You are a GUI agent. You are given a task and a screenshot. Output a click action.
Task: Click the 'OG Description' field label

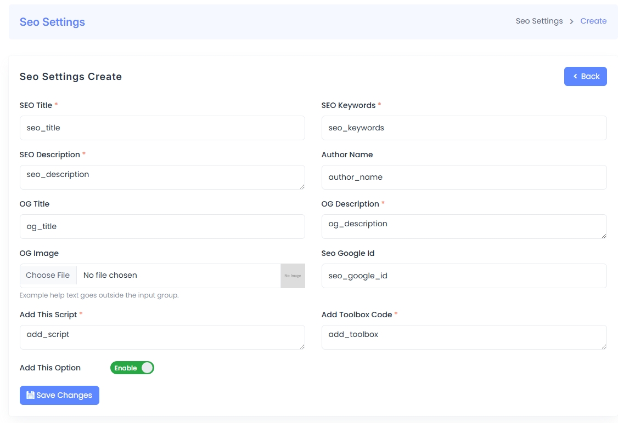[x=350, y=204]
